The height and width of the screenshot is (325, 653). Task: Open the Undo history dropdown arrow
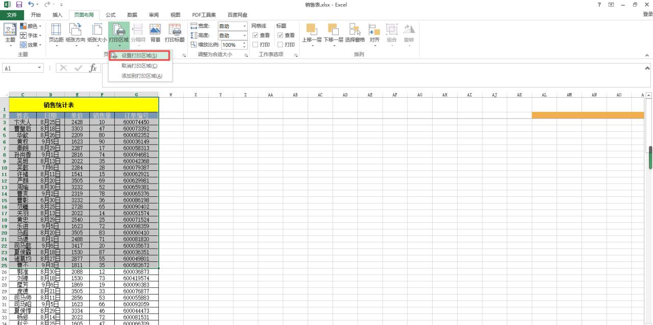coord(38,5)
